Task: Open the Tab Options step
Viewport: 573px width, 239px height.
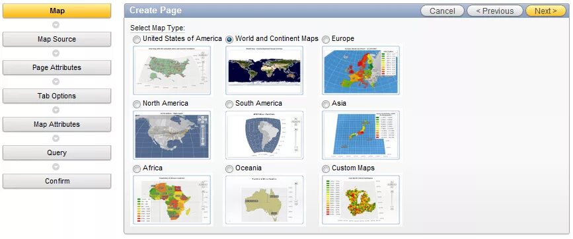Action: 57,96
